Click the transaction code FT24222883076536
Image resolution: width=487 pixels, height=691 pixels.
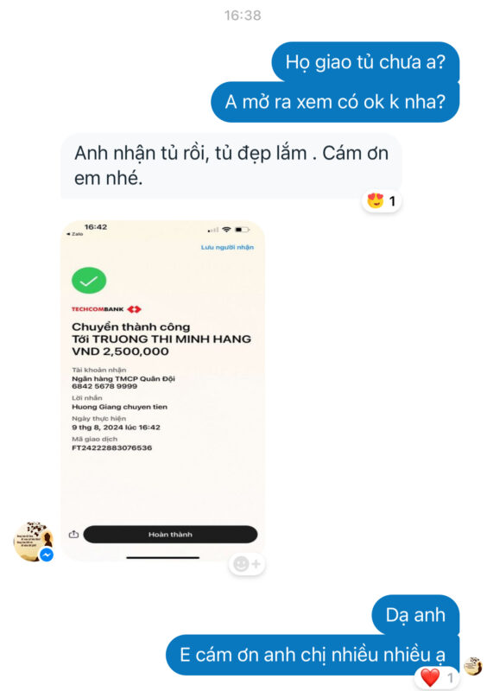click(x=112, y=447)
